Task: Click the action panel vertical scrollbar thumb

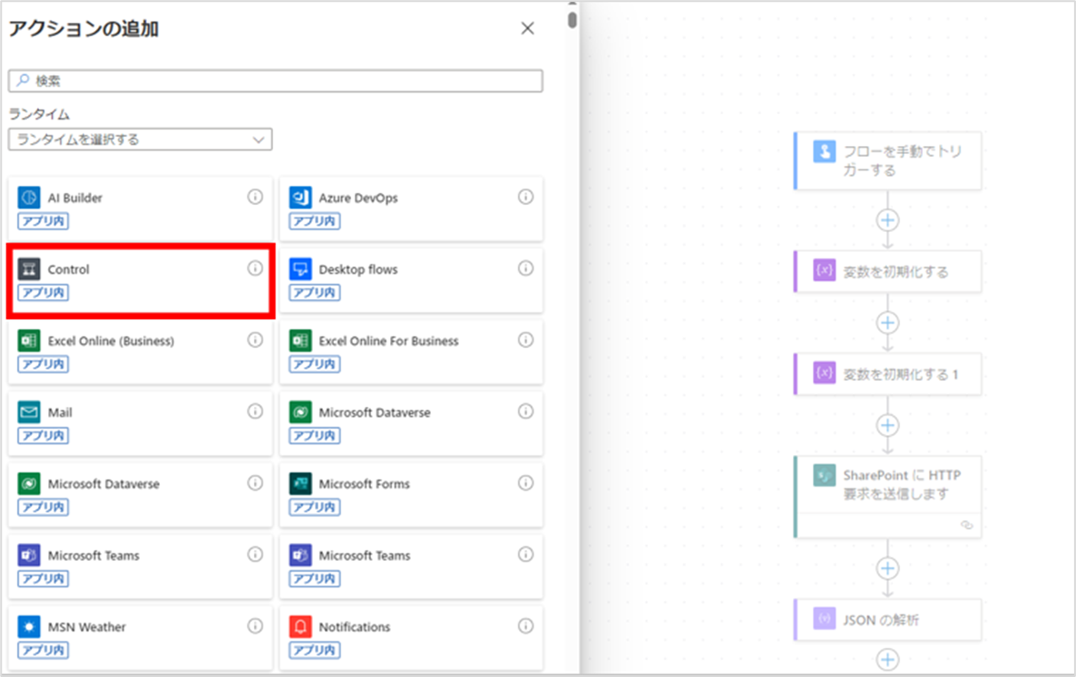Action: point(572,20)
